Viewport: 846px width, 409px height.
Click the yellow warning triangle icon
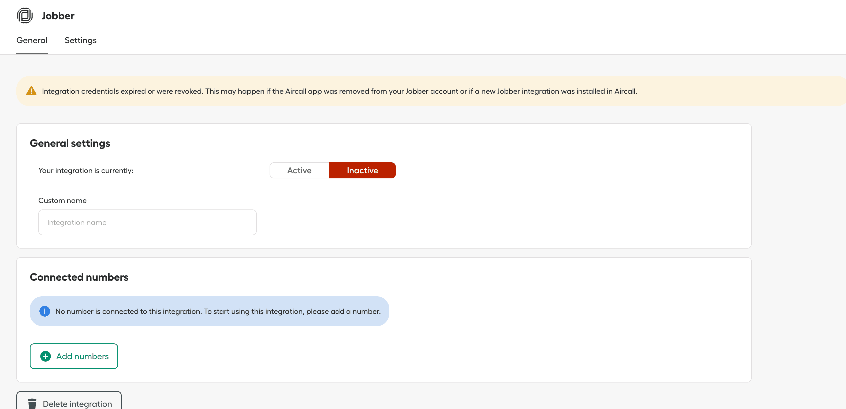[x=31, y=91]
